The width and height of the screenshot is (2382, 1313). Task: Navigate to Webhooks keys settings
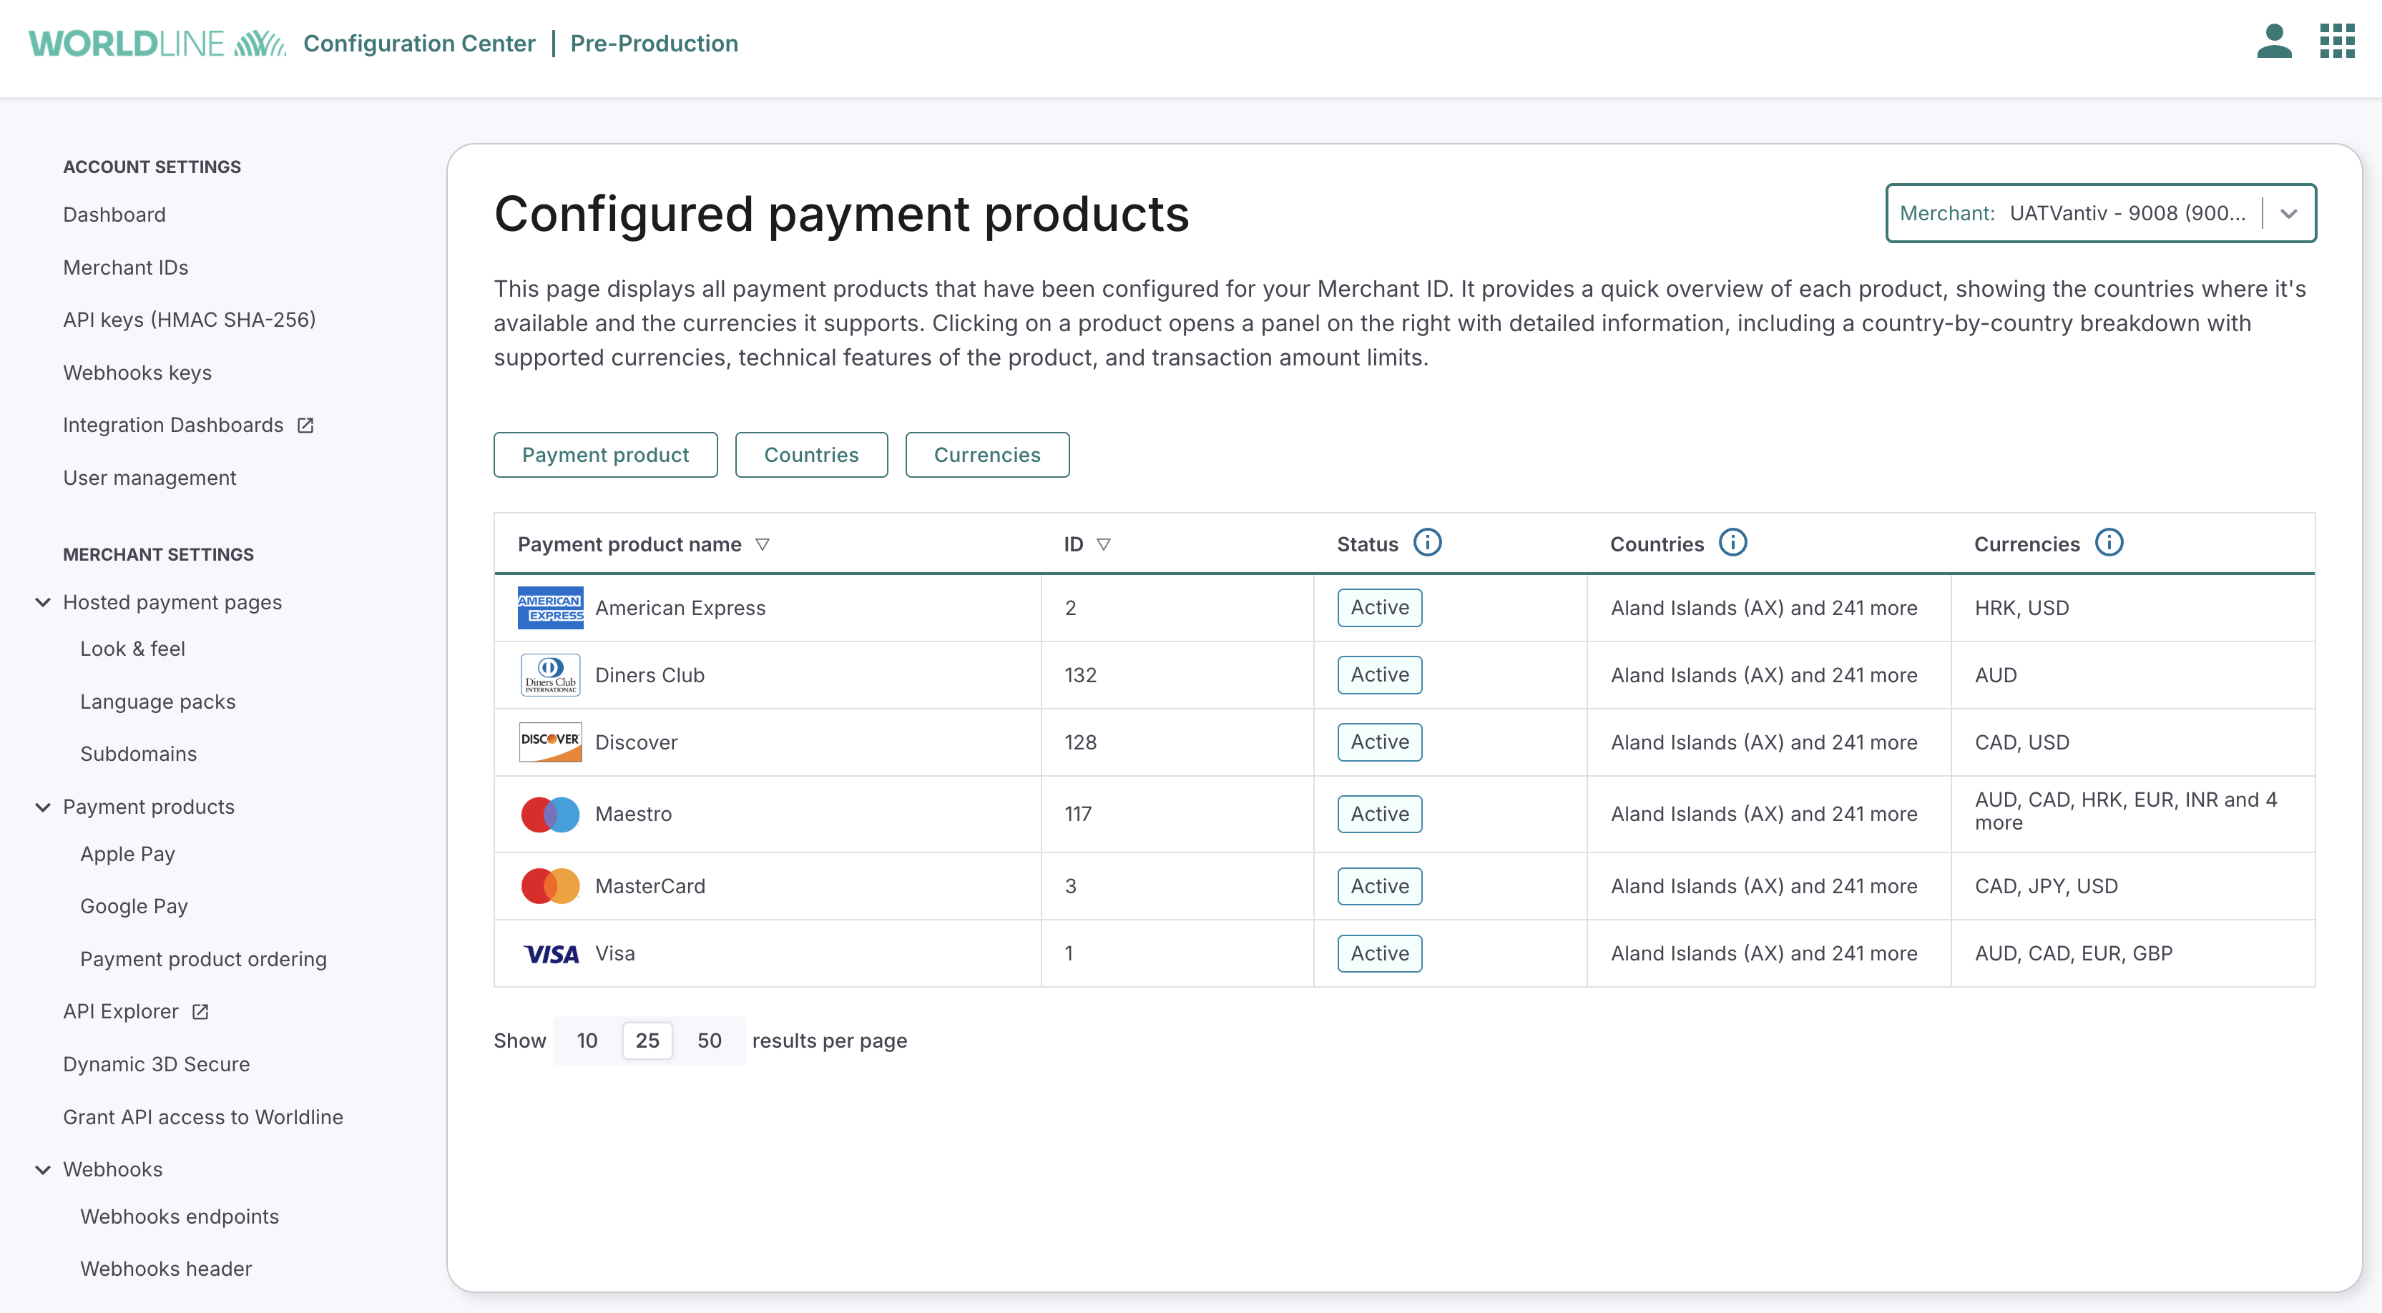[137, 373]
